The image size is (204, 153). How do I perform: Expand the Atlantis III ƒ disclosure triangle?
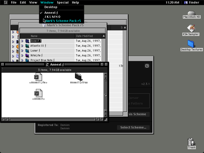point(22,46)
